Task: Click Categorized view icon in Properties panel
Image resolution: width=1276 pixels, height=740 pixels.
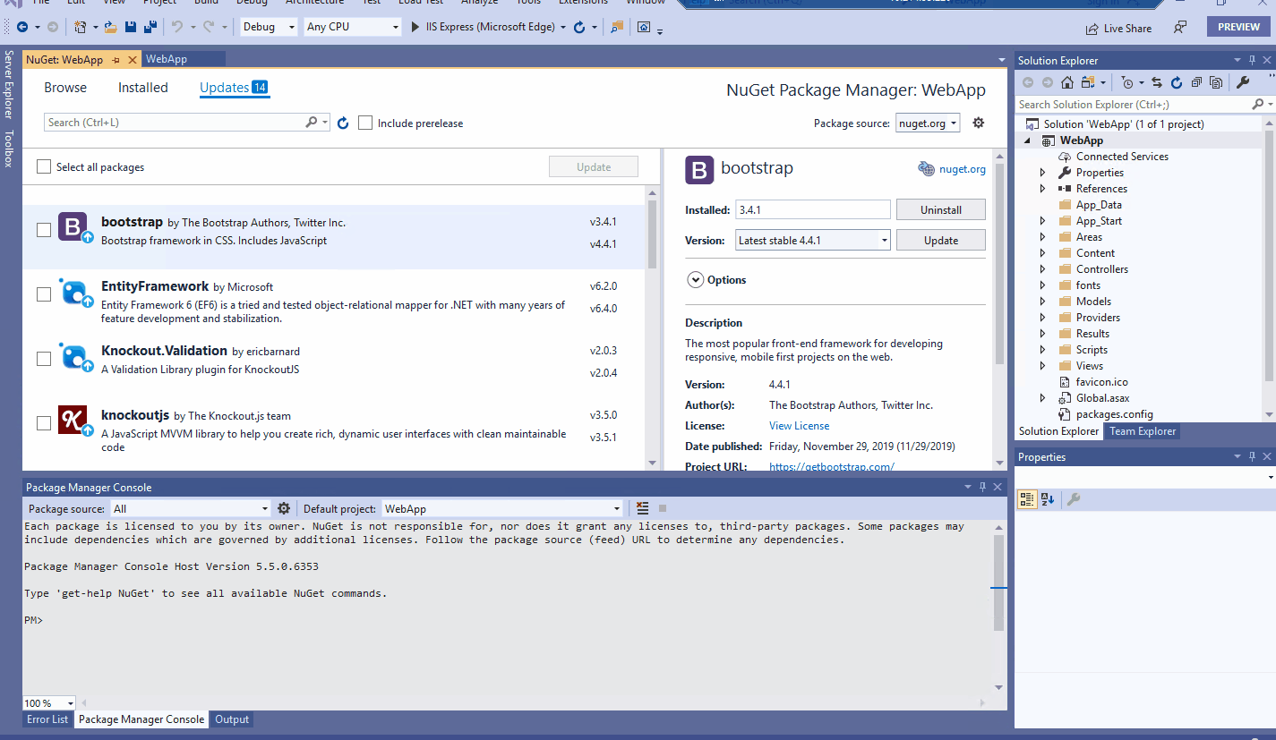Action: [x=1027, y=499]
